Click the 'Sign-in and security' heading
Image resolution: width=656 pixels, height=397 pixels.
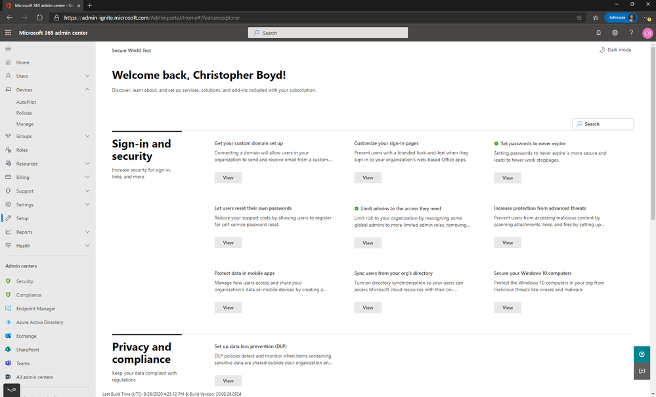pos(141,150)
